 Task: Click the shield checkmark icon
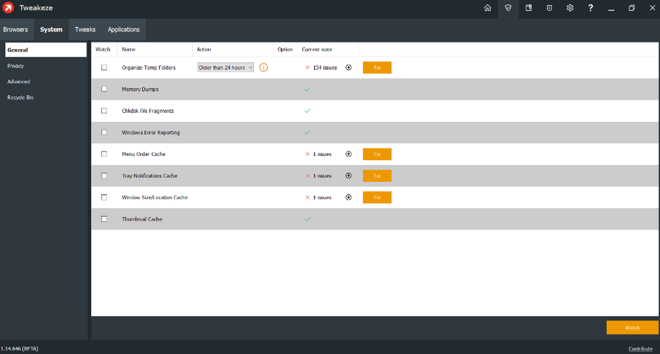pos(508,8)
